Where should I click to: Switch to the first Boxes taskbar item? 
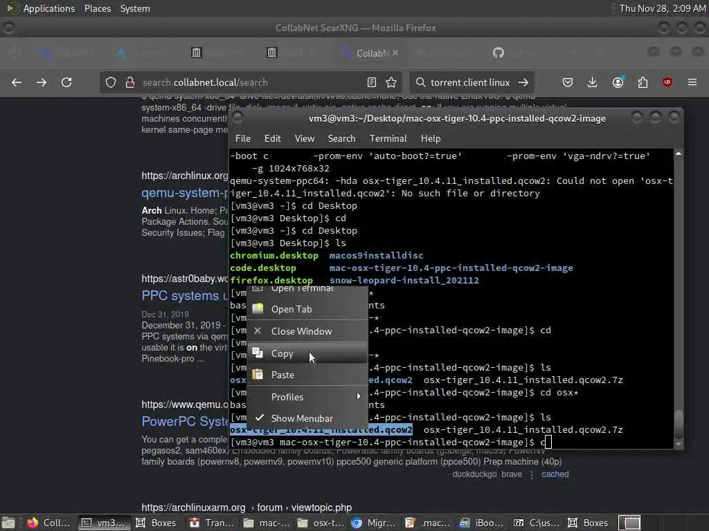click(156, 523)
